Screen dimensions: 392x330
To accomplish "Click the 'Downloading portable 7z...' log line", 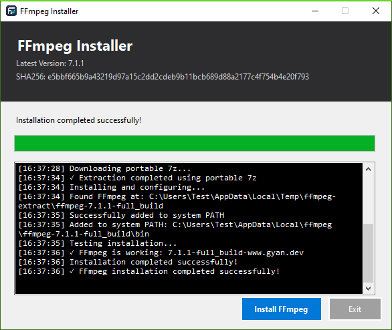I will (104, 168).
